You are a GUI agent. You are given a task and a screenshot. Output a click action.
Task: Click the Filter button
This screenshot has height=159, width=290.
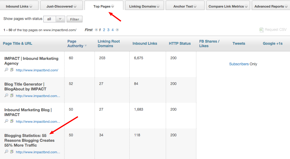(75, 19)
